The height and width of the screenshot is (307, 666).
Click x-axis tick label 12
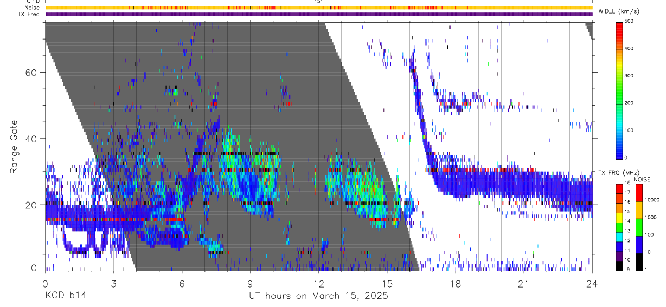[318, 284]
